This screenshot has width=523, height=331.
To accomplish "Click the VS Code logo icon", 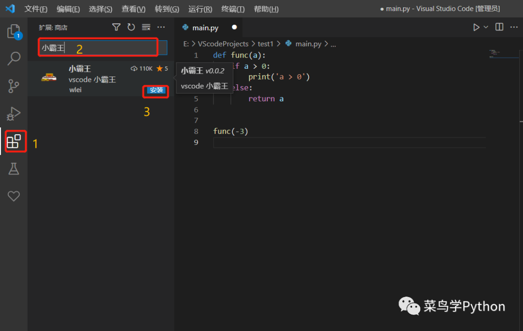I will [x=10, y=9].
